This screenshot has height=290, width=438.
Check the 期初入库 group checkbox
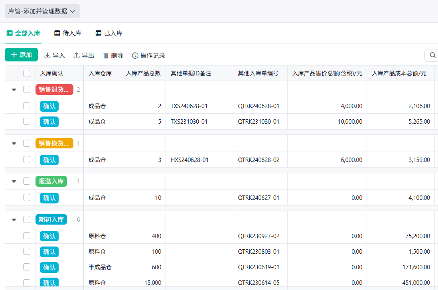27,220
